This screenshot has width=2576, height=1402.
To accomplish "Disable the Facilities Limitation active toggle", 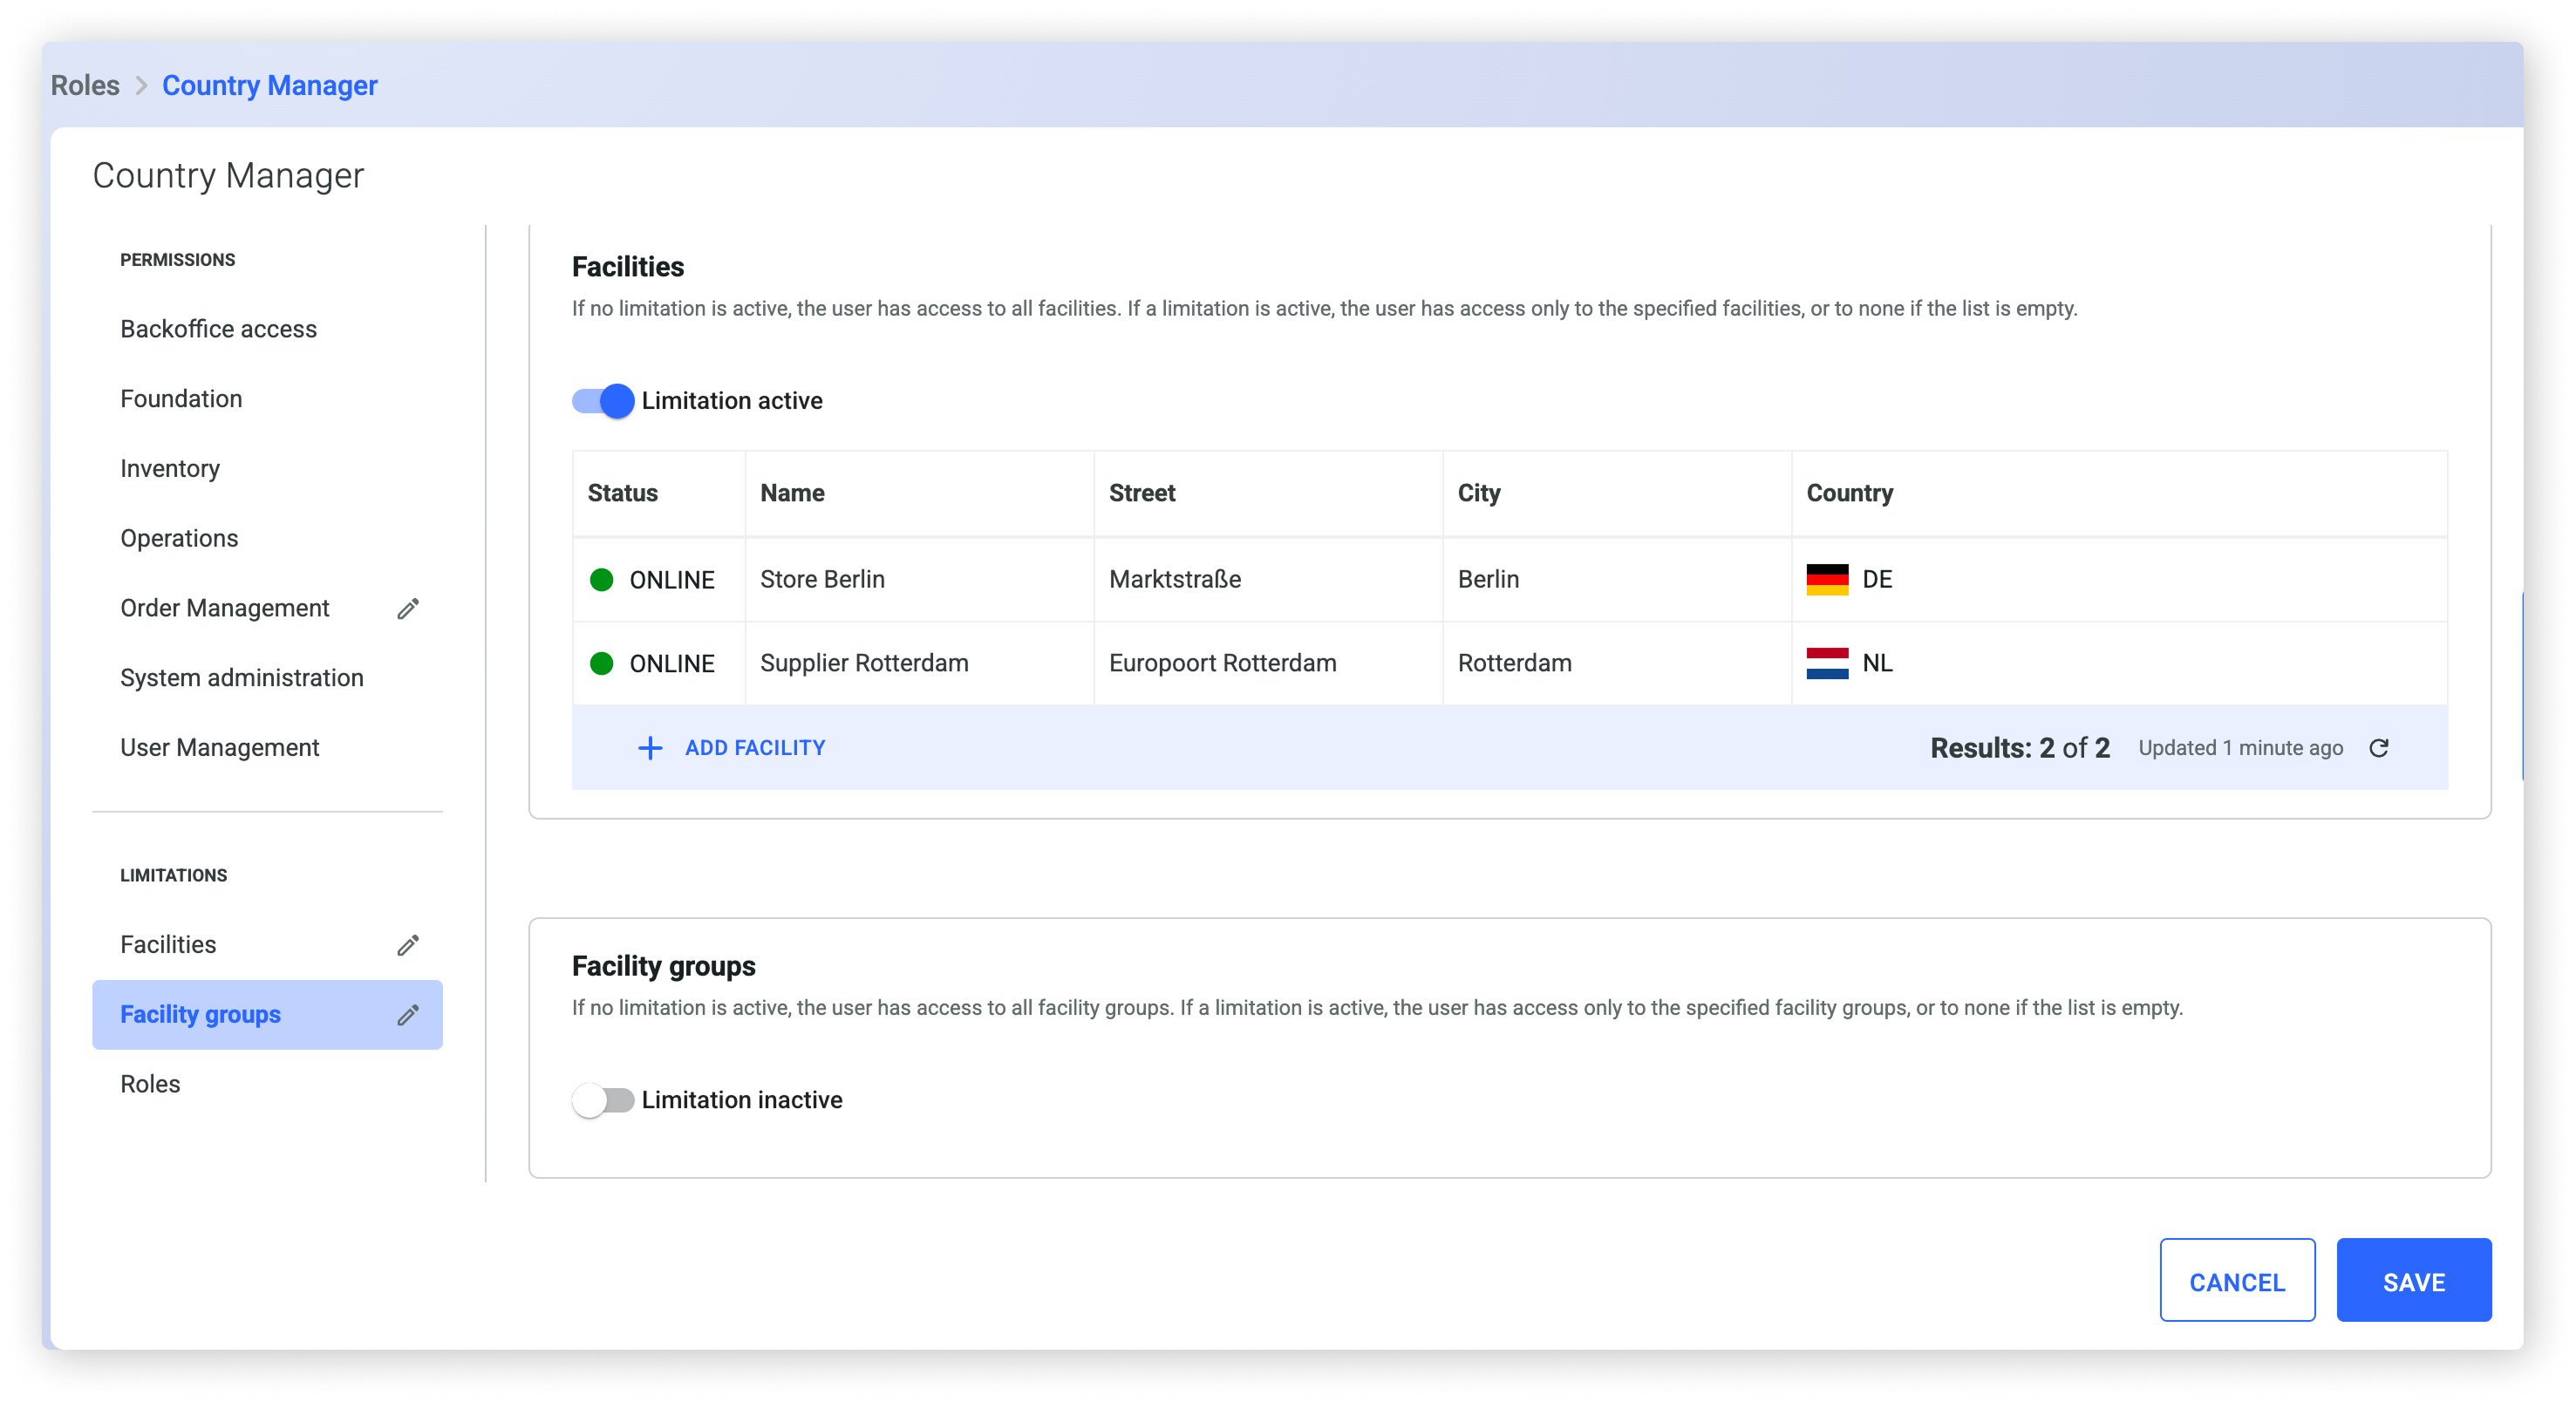I will tap(603, 401).
